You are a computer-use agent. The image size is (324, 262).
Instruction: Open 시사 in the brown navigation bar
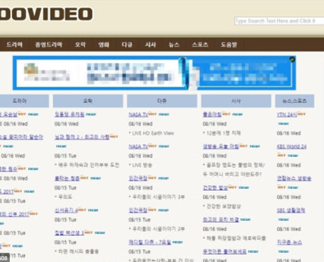(x=150, y=45)
